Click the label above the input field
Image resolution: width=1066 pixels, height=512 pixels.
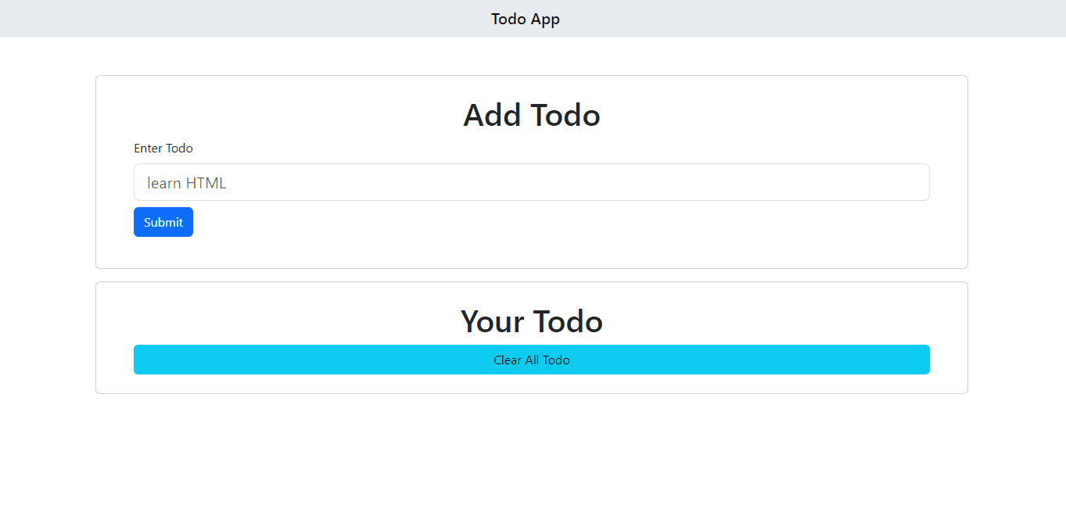163,148
